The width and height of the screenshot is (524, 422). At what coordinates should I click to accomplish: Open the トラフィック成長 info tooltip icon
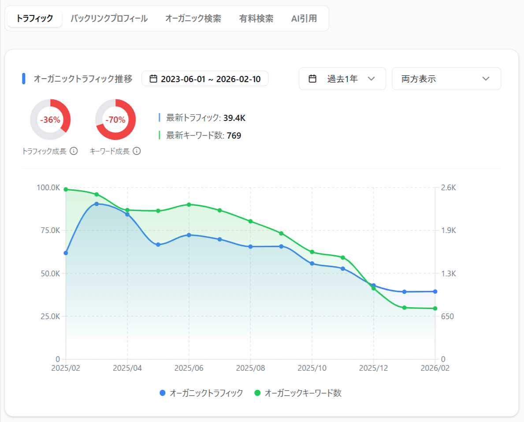pos(74,151)
